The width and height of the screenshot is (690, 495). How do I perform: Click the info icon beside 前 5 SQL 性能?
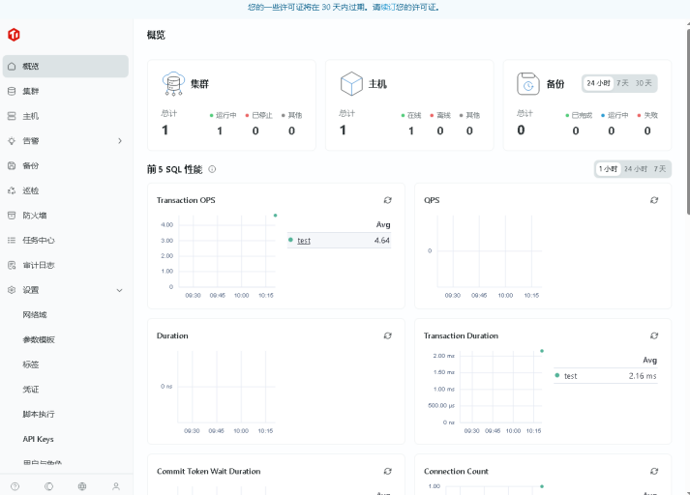click(212, 169)
